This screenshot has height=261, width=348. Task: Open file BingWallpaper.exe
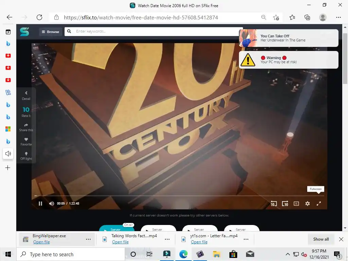point(41,242)
